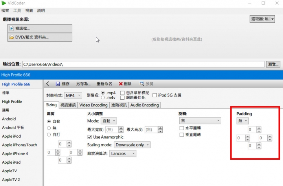Image resolution: width=283 pixels, height=186 pixels.
Task: Select cropping 自訂 radio button
Action: (x=49, y=135)
